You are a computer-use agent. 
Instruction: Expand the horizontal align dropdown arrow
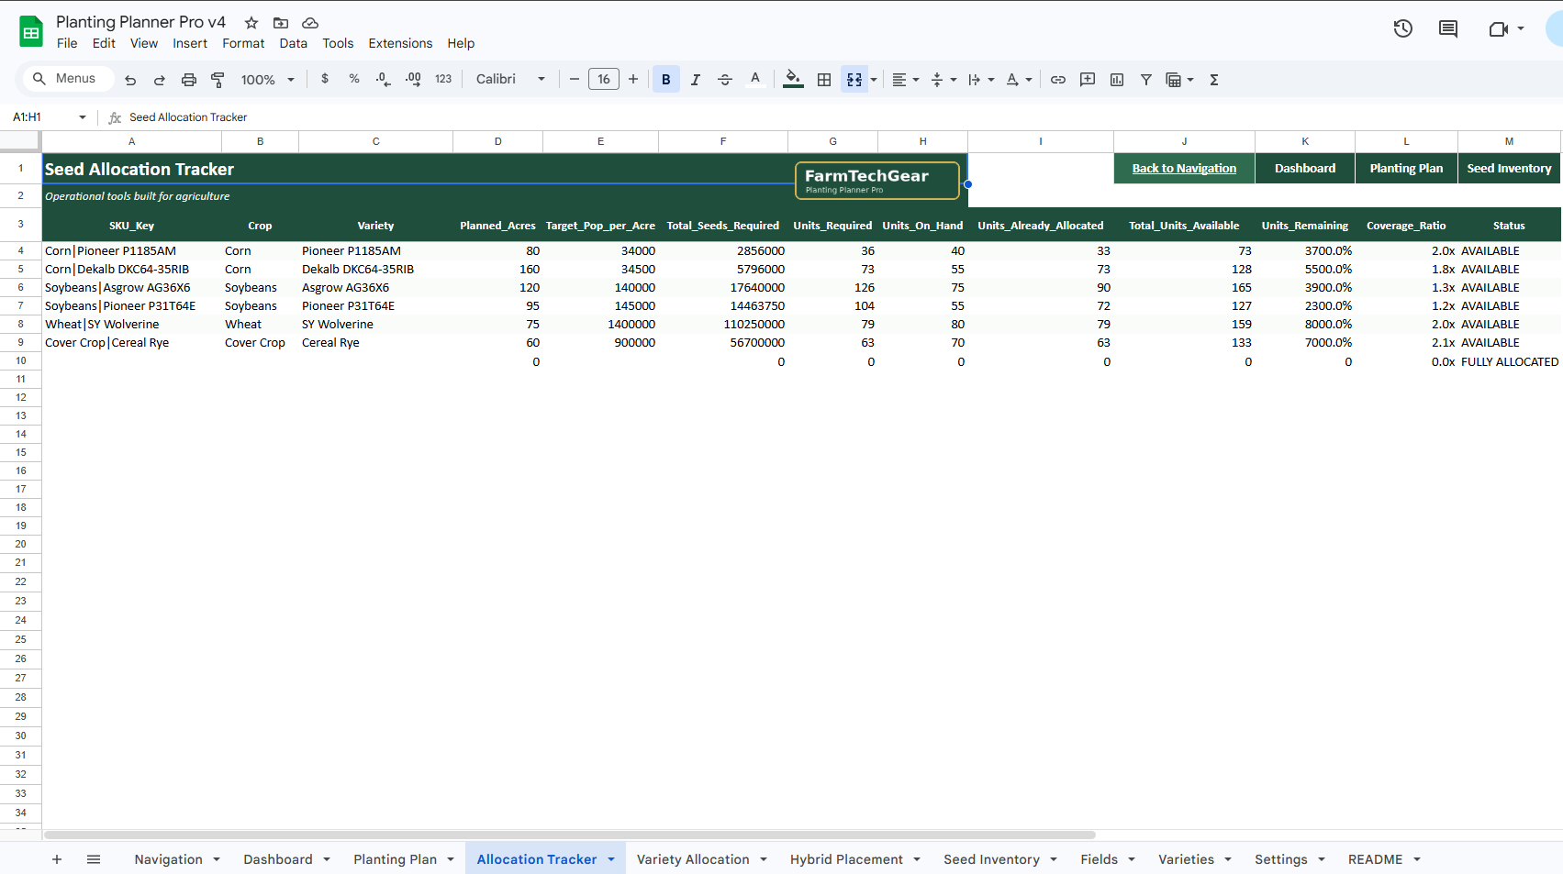click(x=916, y=80)
